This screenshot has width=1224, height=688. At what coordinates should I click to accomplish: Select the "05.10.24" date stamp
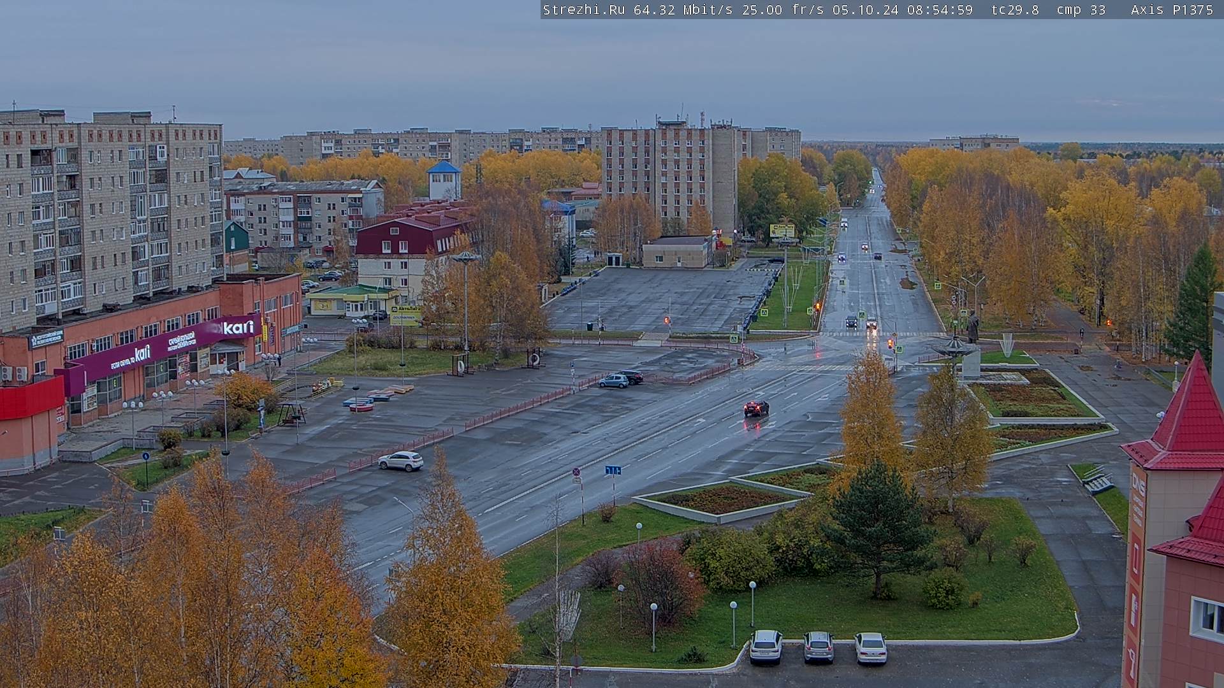(866, 10)
